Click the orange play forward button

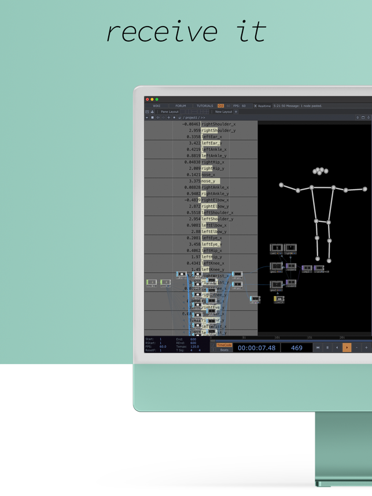point(347,347)
